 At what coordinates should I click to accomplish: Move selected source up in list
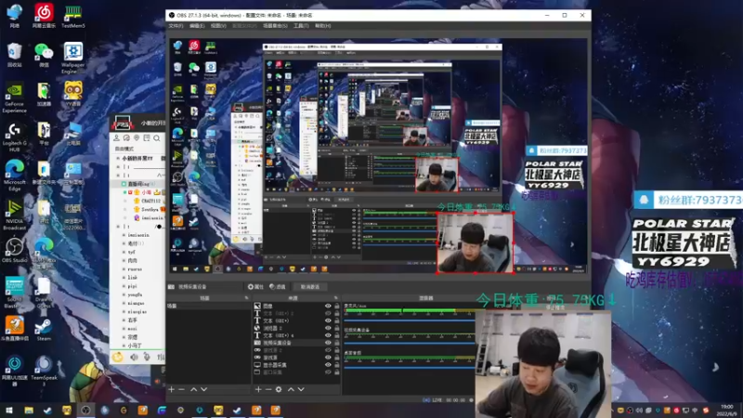coord(291,389)
